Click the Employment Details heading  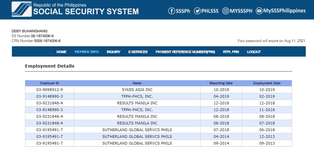[x=50, y=66]
